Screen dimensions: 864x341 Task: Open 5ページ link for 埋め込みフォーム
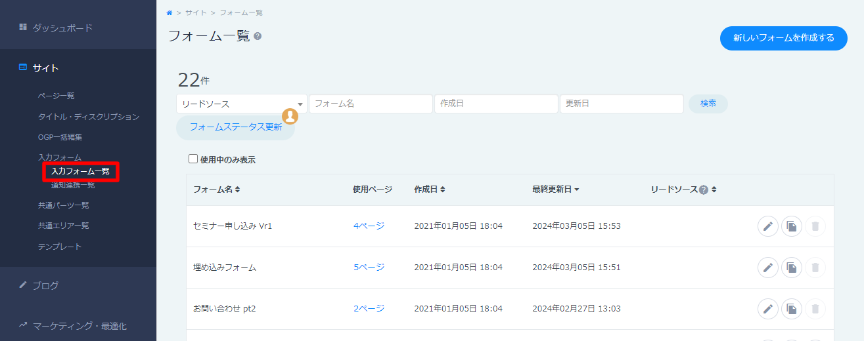point(369,268)
